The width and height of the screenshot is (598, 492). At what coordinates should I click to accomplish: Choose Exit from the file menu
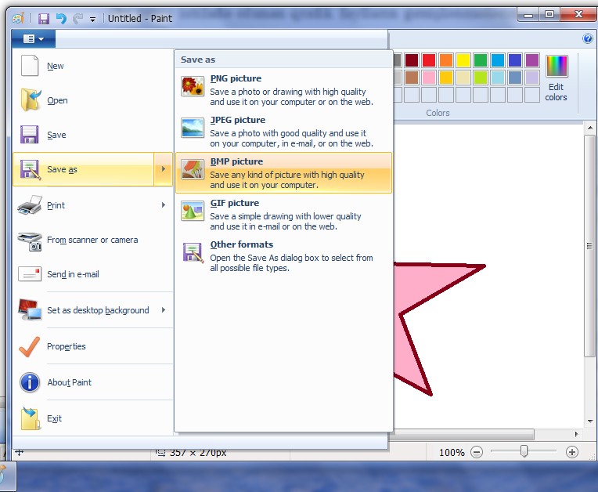tap(92, 418)
